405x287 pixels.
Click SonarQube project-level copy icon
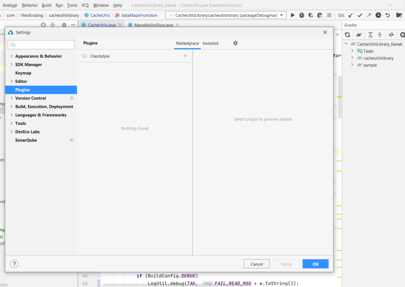click(x=72, y=140)
